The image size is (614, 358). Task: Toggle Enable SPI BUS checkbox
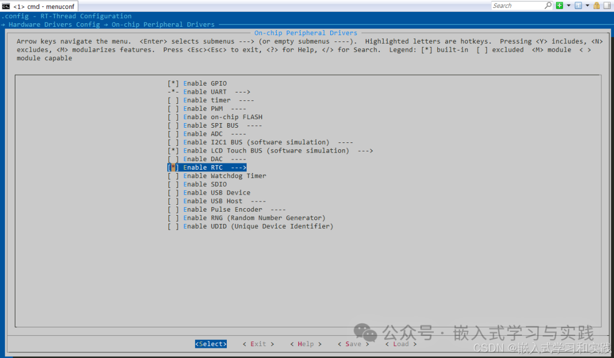coord(173,125)
